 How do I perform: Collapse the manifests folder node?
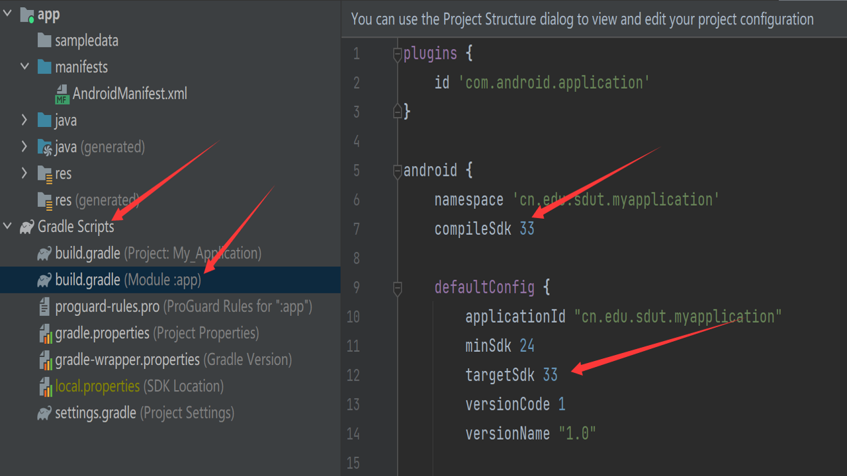pyautogui.click(x=24, y=67)
